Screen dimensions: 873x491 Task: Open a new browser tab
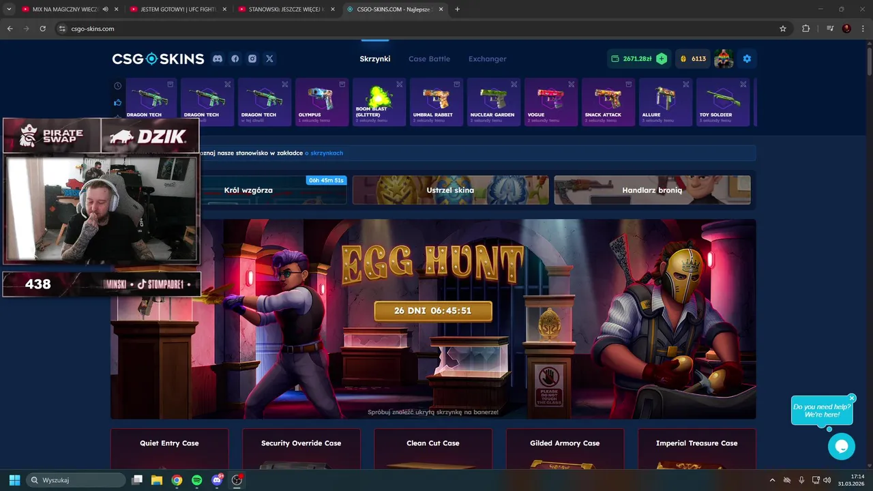[x=457, y=10]
